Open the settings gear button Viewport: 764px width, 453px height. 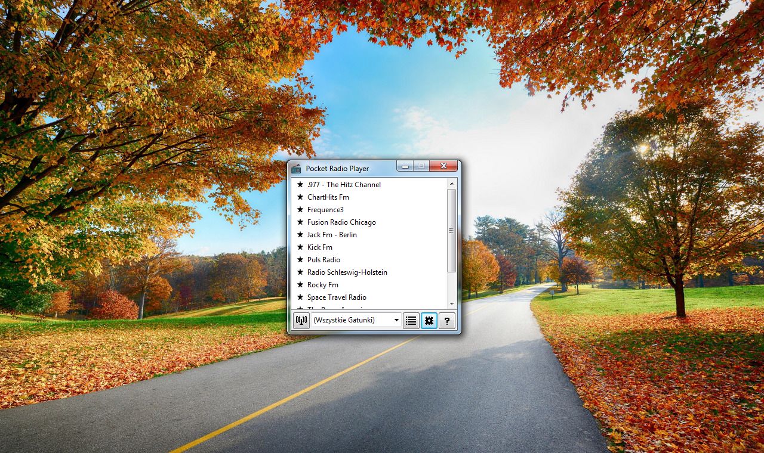(x=429, y=321)
